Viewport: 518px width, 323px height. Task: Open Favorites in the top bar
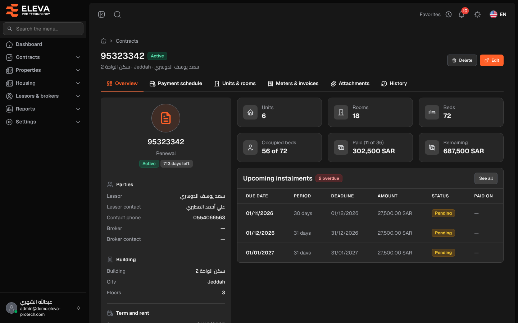pos(430,14)
